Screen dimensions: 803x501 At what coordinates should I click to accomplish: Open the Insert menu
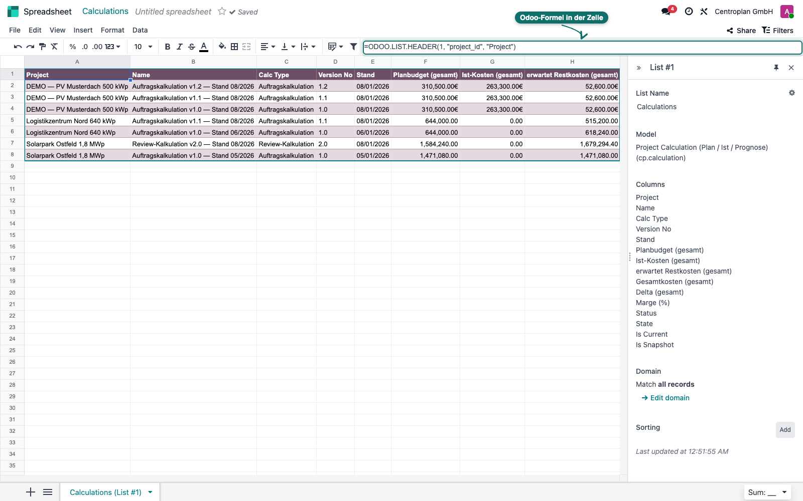(83, 30)
